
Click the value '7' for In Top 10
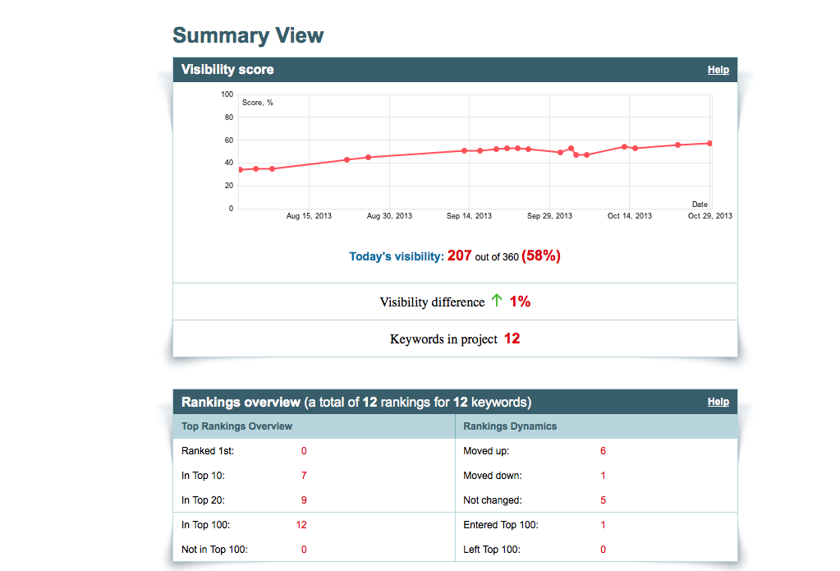304,476
